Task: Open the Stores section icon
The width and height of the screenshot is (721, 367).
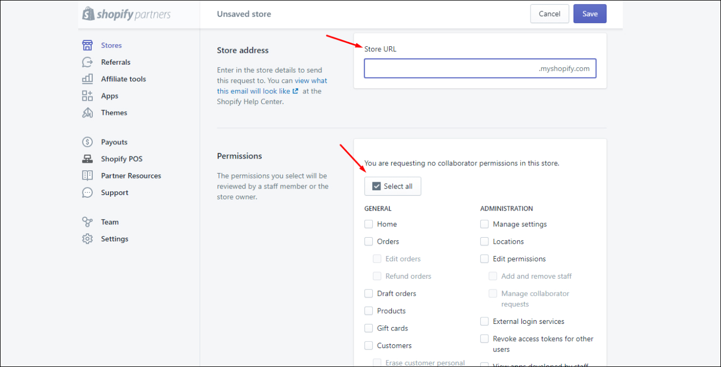Action: click(87, 45)
